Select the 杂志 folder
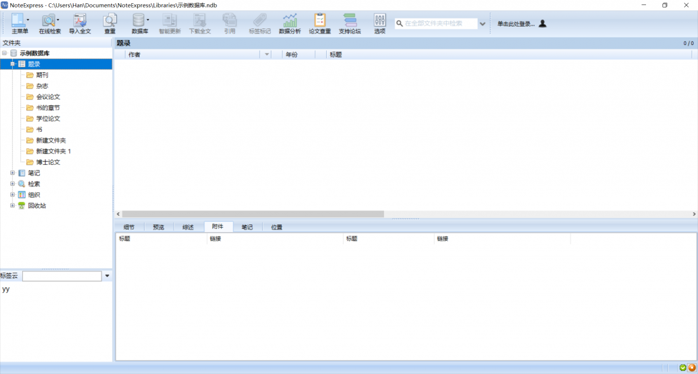The image size is (698, 374). 42,86
